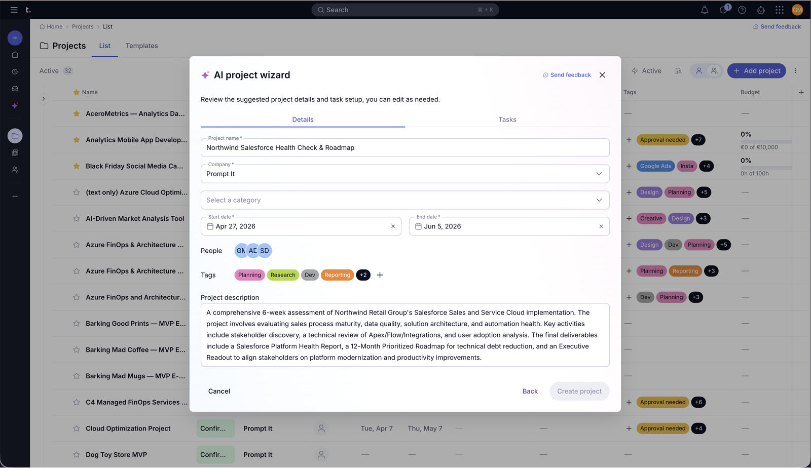Click the Project name input field
This screenshot has width=811, height=468.
[405, 147]
